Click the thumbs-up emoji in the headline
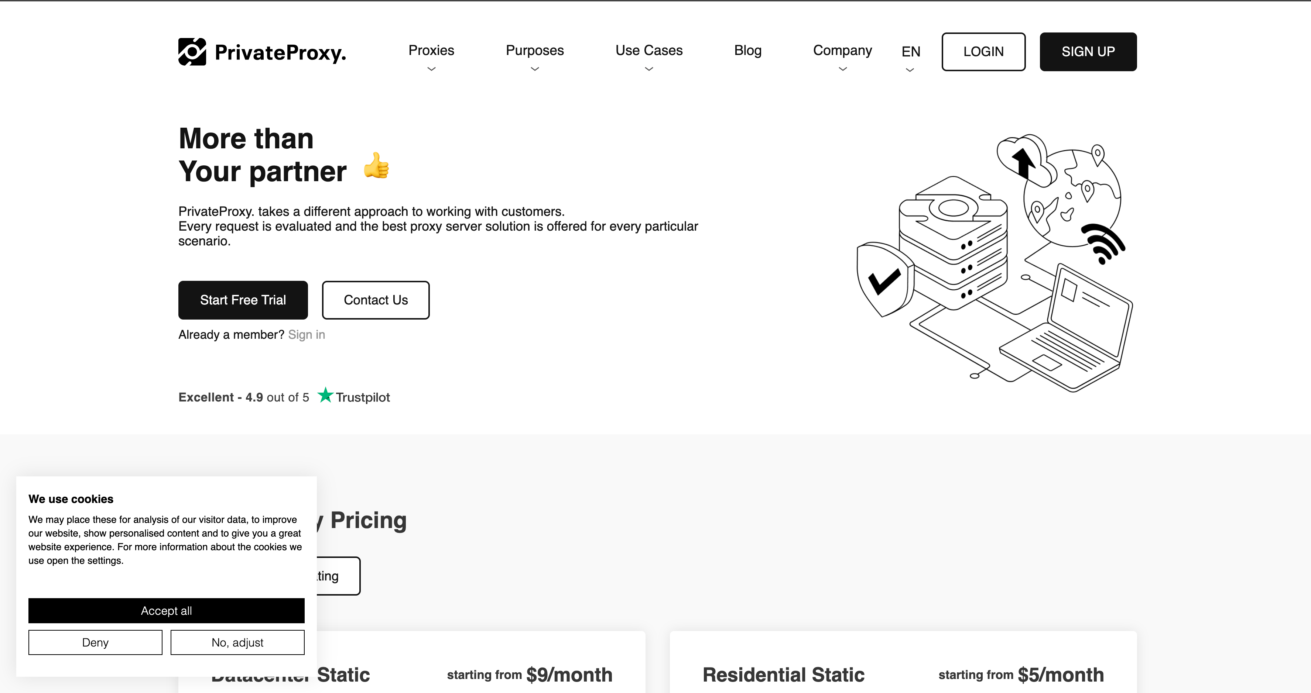 point(377,166)
